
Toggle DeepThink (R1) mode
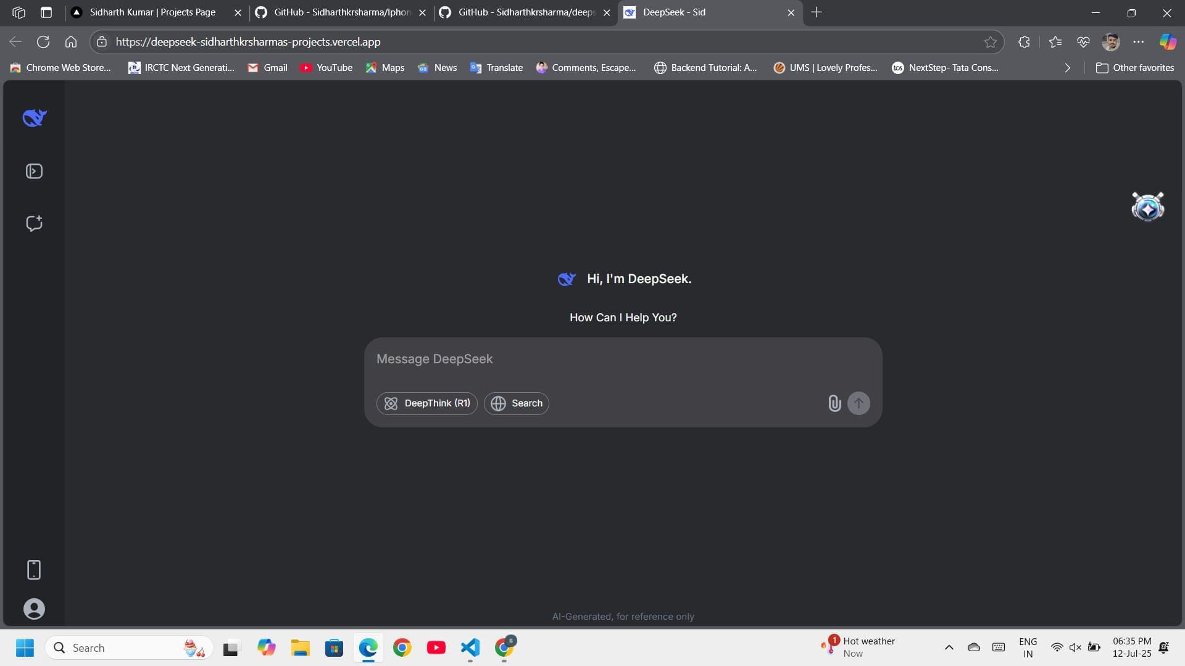pyautogui.click(x=427, y=403)
